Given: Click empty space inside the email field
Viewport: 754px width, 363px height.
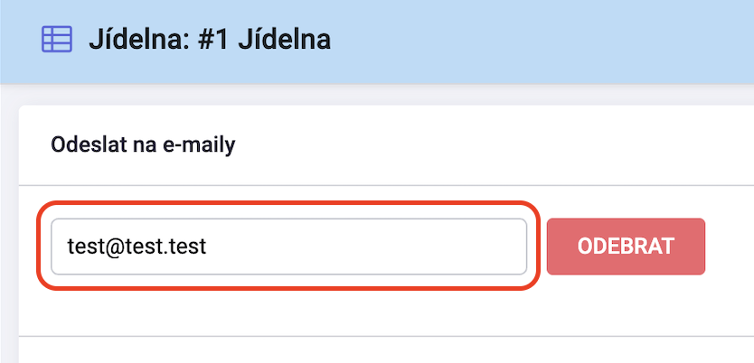Looking at the screenshot, I should coord(365,247).
